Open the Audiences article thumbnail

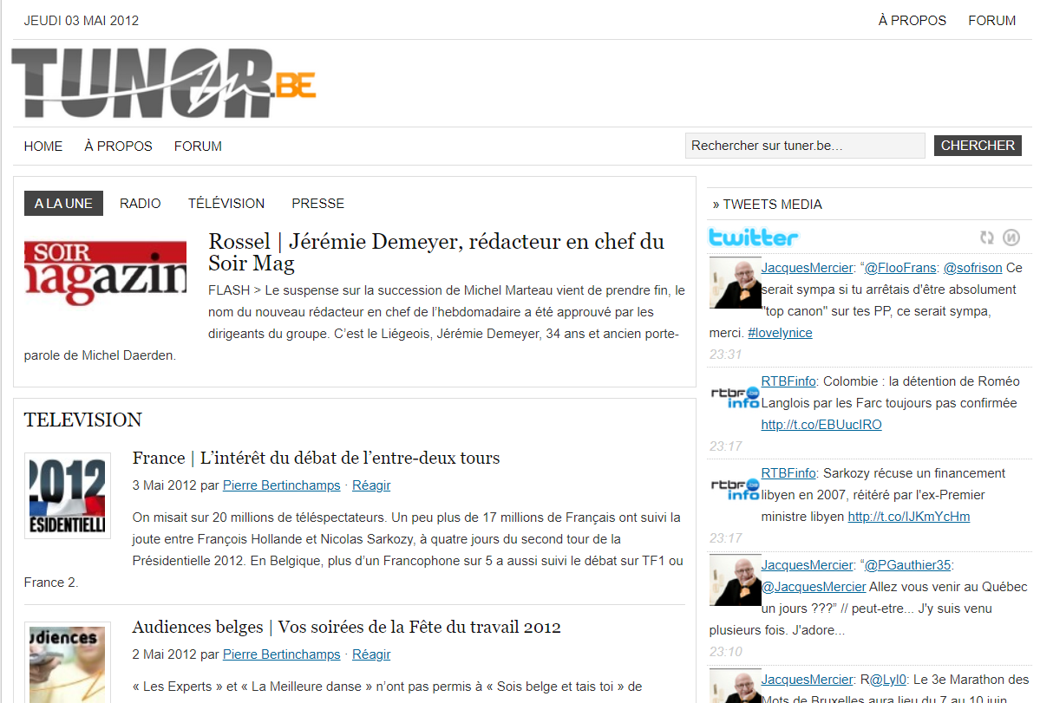pos(68,662)
